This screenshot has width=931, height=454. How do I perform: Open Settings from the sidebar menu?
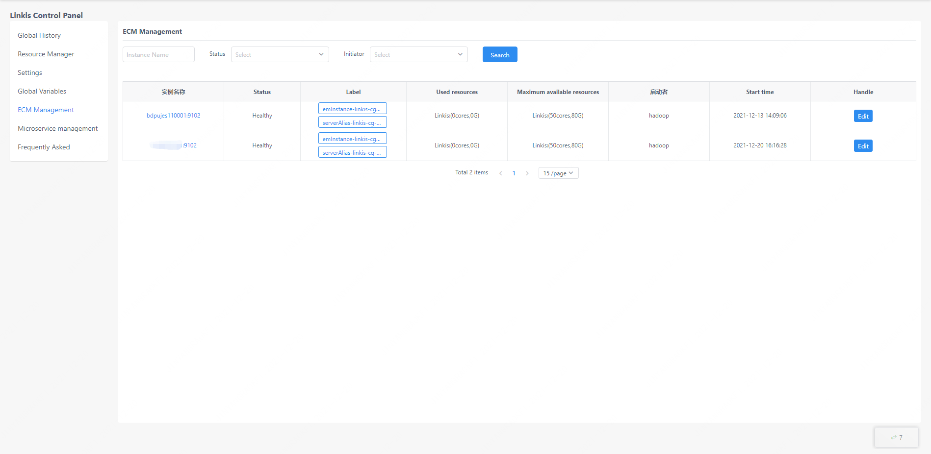[30, 73]
